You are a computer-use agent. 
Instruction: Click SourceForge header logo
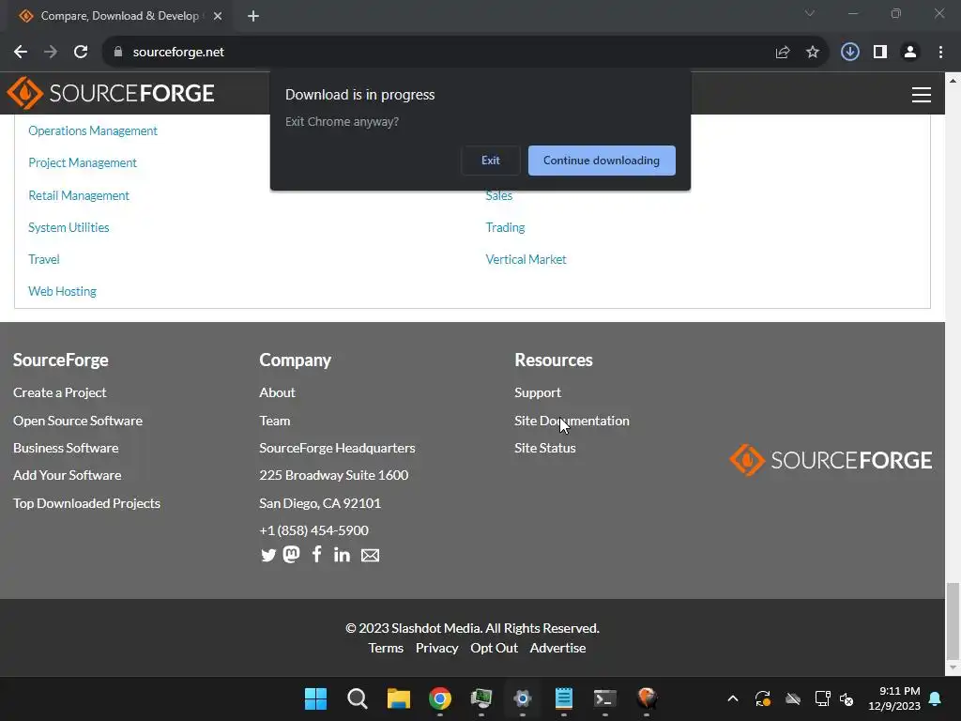click(x=111, y=93)
